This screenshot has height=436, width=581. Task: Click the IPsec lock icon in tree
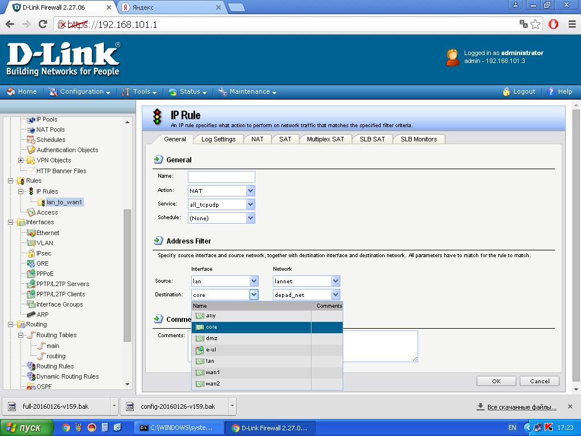(31, 253)
